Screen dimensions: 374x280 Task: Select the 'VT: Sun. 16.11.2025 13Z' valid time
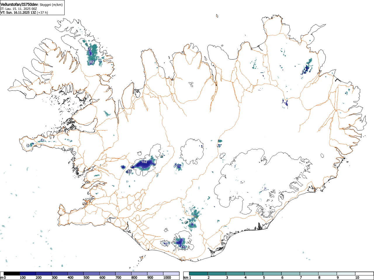(18, 13)
